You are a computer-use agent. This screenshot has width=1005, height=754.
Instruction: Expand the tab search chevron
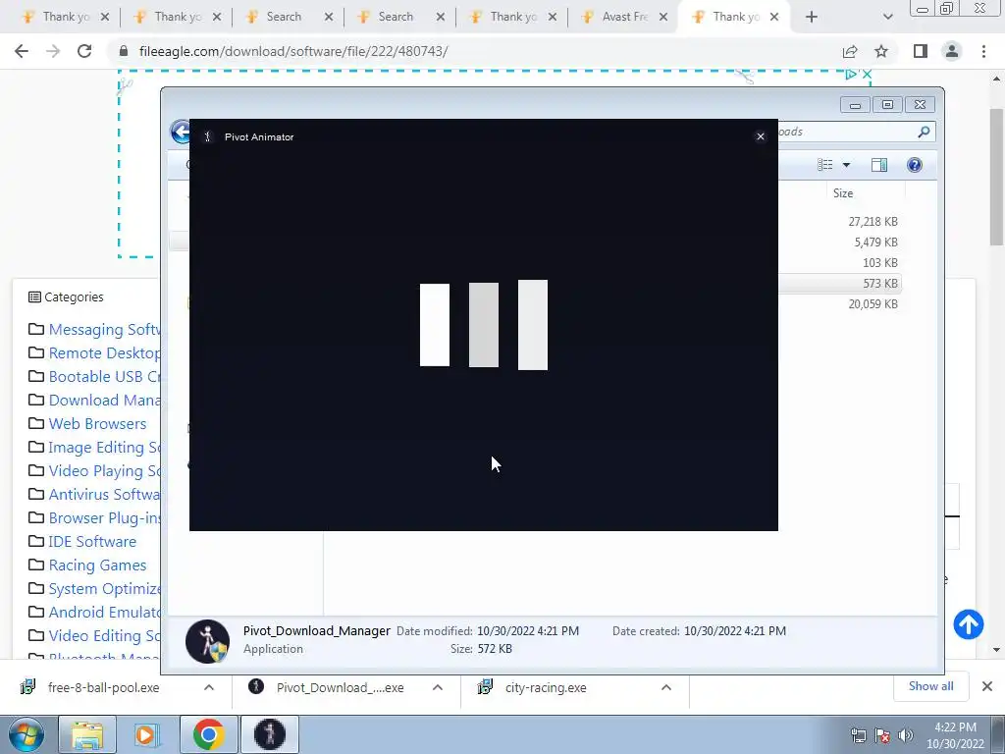coord(887,18)
